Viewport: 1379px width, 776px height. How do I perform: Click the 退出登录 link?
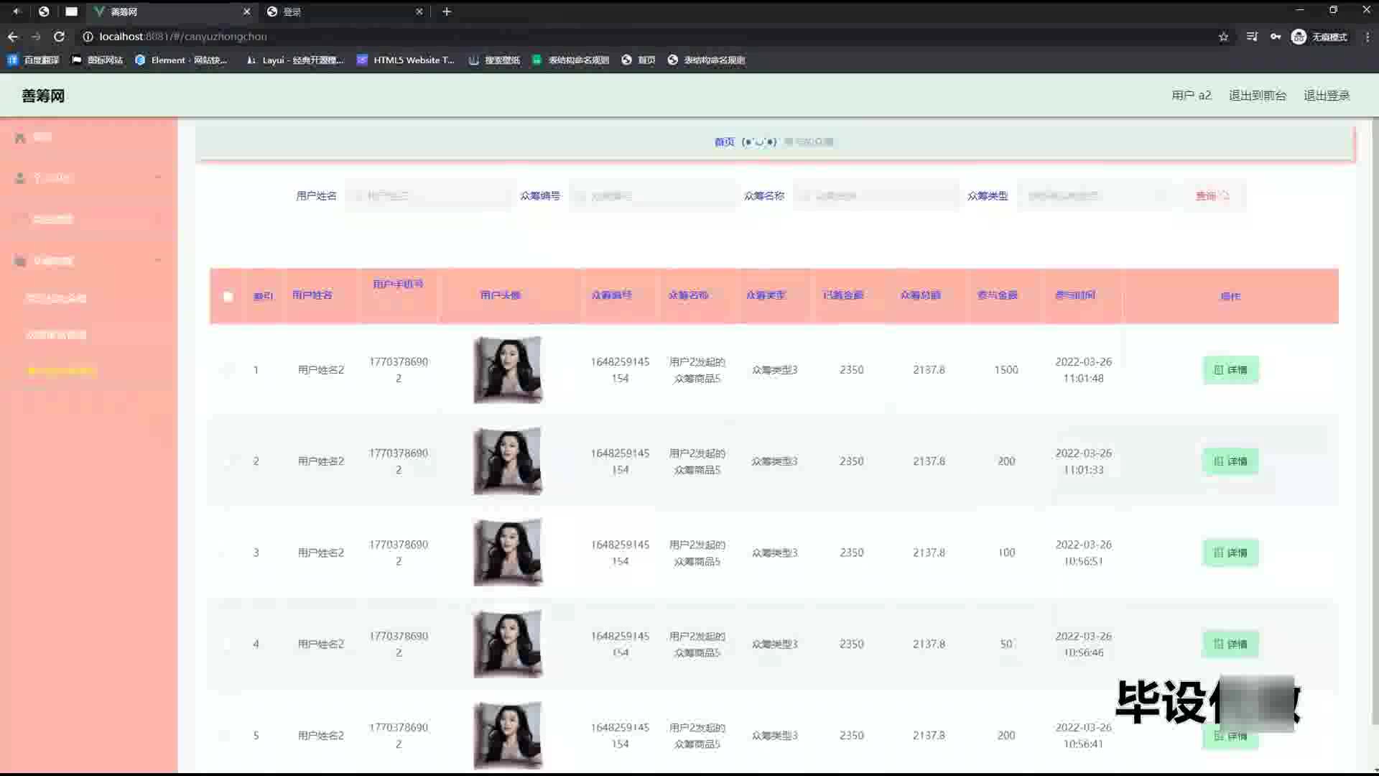[1326, 96]
